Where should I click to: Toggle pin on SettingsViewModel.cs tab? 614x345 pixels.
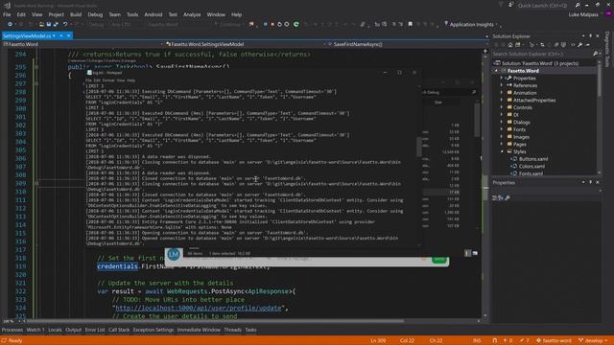[61, 35]
